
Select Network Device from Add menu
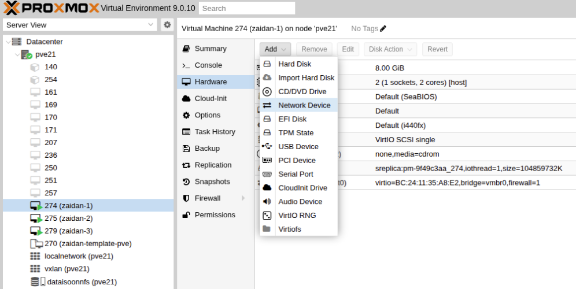click(x=304, y=105)
